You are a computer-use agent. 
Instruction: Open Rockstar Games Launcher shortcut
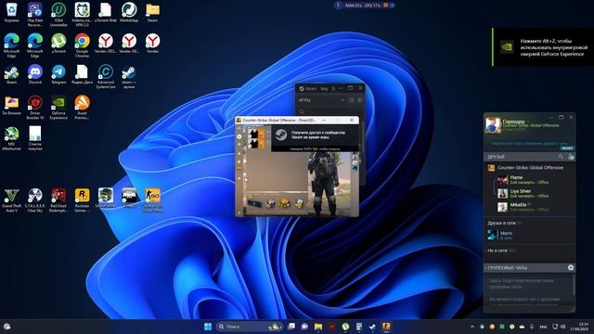pyautogui.click(x=82, y=200)
